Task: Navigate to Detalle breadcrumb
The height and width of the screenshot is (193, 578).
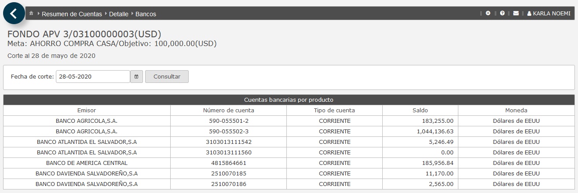Action: pos(119,14)
